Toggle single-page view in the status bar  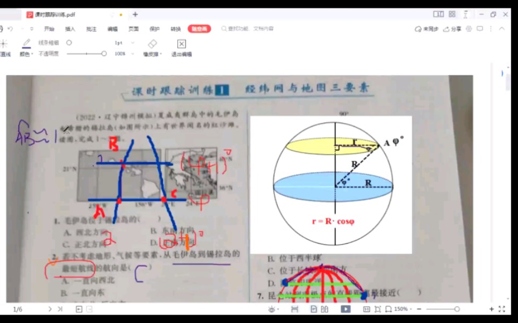tap(313, 309)
